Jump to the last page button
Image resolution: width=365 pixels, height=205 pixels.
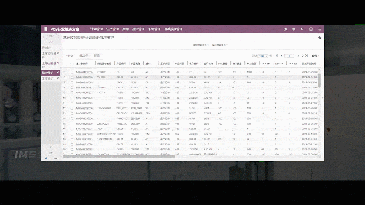pyautogui.click(x=306, y=56)
